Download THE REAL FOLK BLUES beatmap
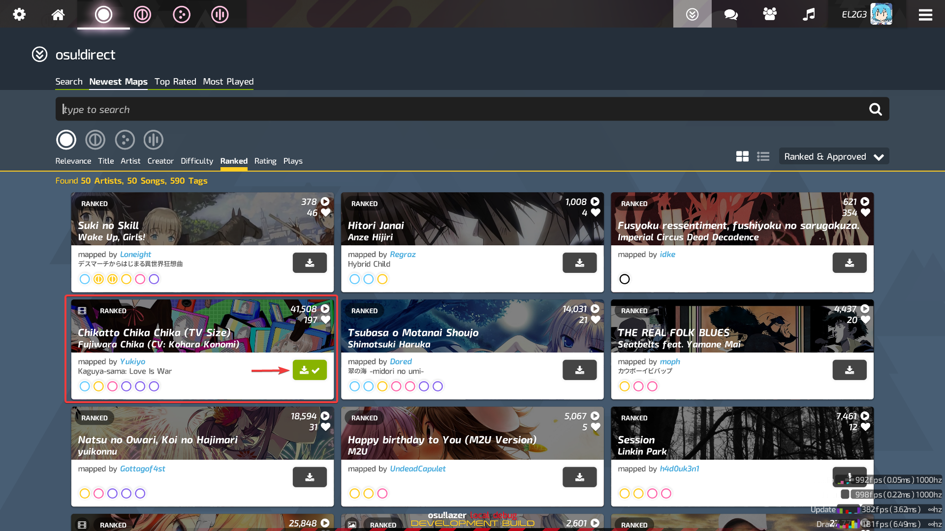Viewport: 945px width, 531px height. point(849,370)
